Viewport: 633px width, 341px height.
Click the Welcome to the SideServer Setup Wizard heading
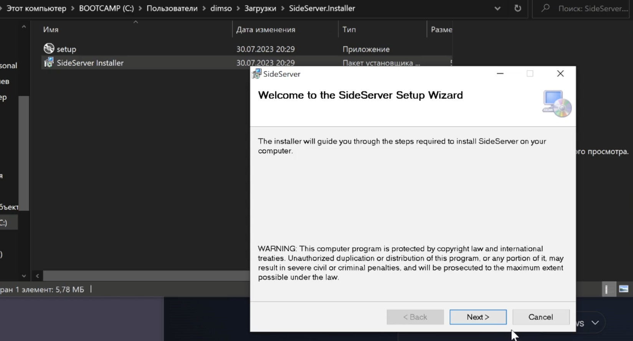pos(360,95)
